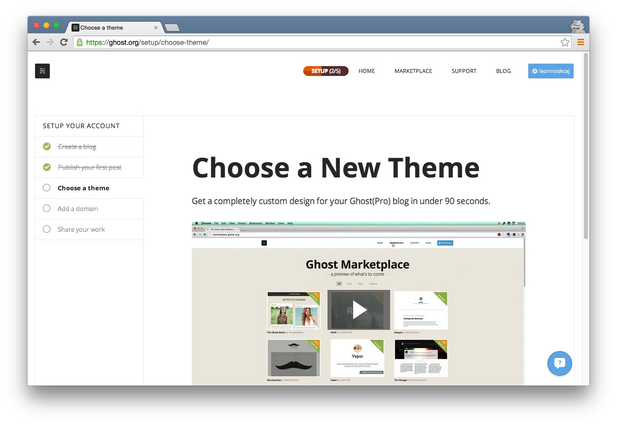Play the Ghost Marketplace video
The image size is (617, 425).
(359, 310)
